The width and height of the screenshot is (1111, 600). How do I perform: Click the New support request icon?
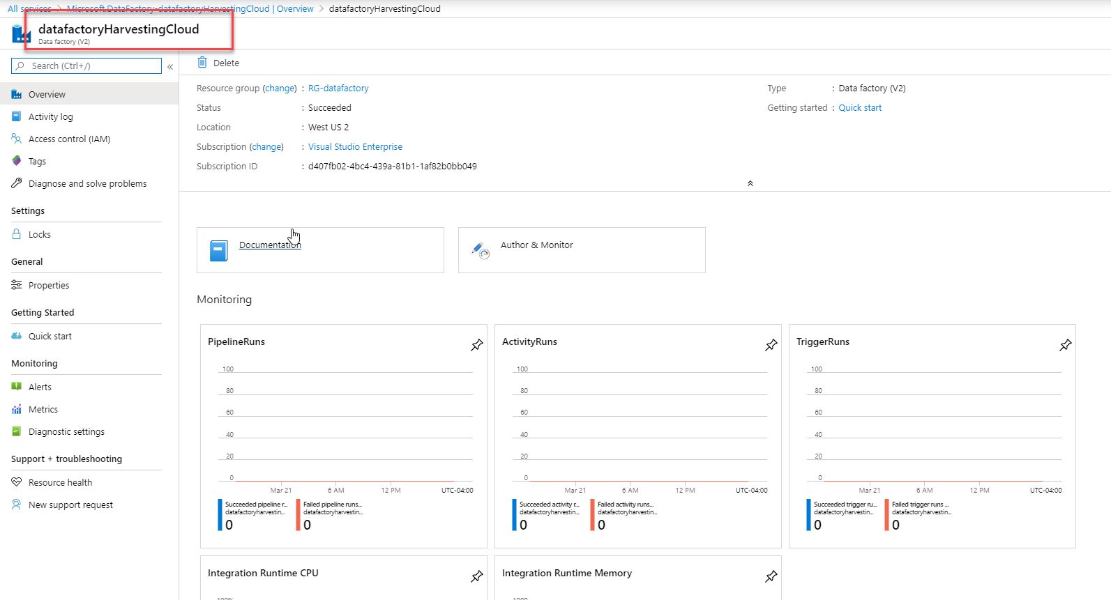17,505
